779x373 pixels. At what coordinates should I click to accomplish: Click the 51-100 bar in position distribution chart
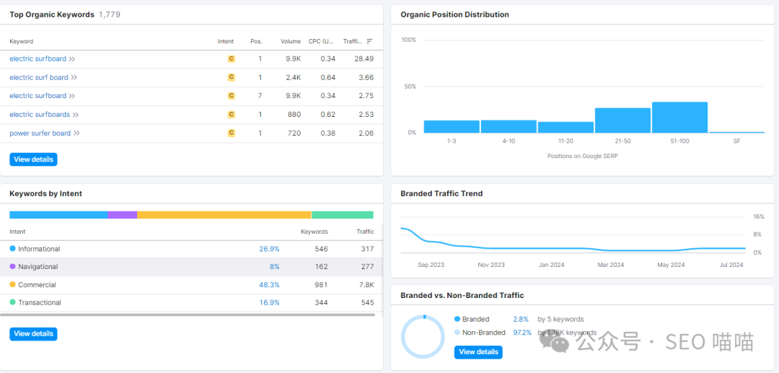679,118
